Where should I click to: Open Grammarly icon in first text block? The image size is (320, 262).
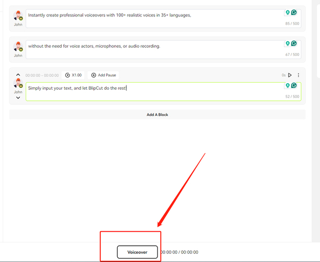294,12
